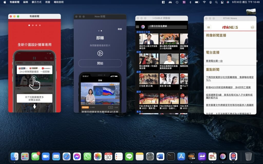263x164 pixels.
Task: Open 香港電台第一台 link in RTHK News
Action: pyautogui.click(x=214, y=61)
